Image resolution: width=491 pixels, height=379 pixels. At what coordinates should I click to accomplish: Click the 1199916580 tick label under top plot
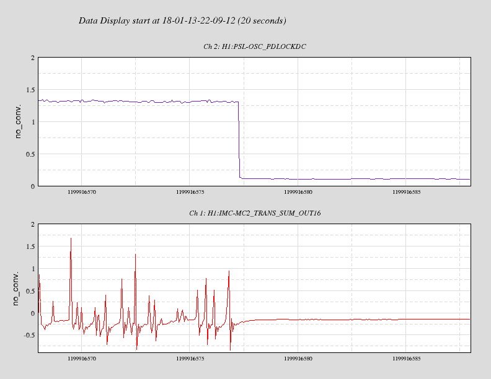(299, 192)
